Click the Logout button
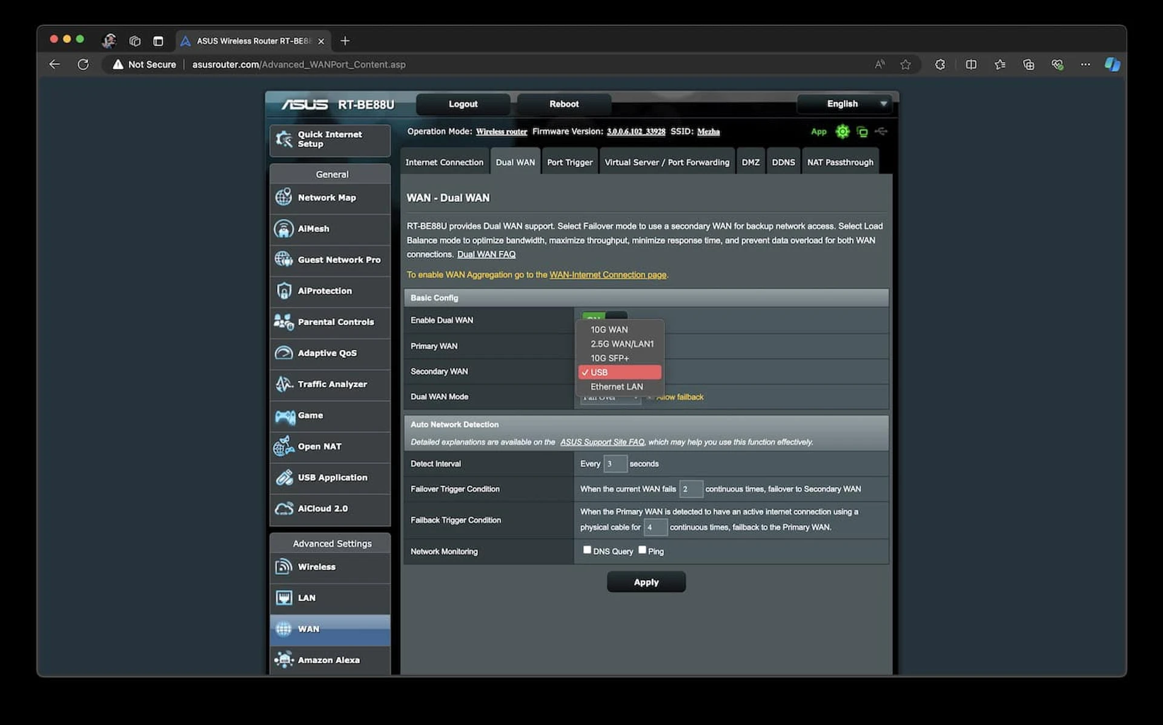This screenshot has width=1163, height=725. [463, 104]
